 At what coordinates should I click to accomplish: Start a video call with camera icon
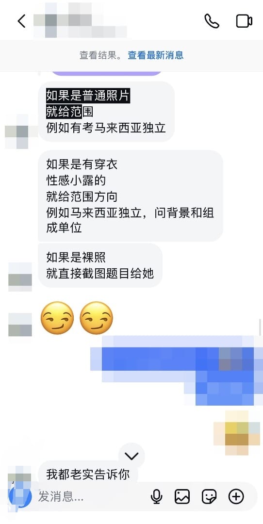point(244,21)
